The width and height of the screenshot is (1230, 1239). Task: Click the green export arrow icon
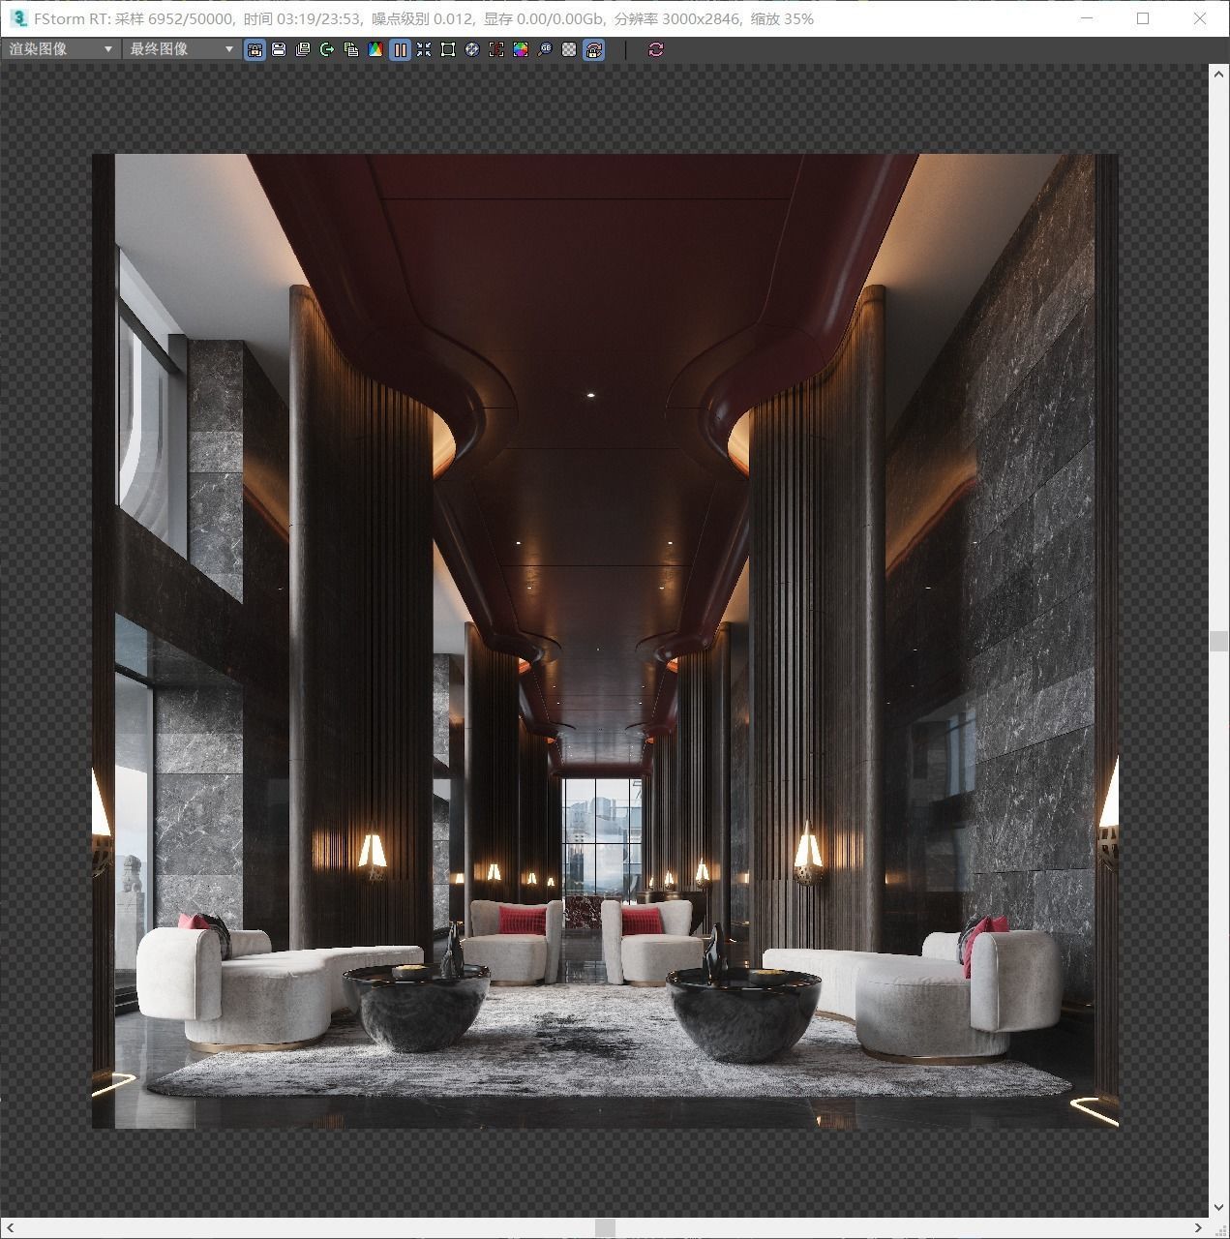click(327, 50)
